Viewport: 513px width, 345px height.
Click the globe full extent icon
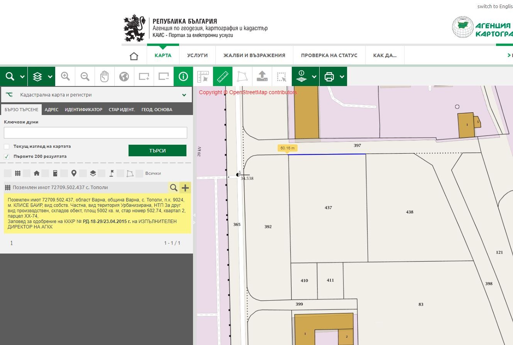coord(124,76)
